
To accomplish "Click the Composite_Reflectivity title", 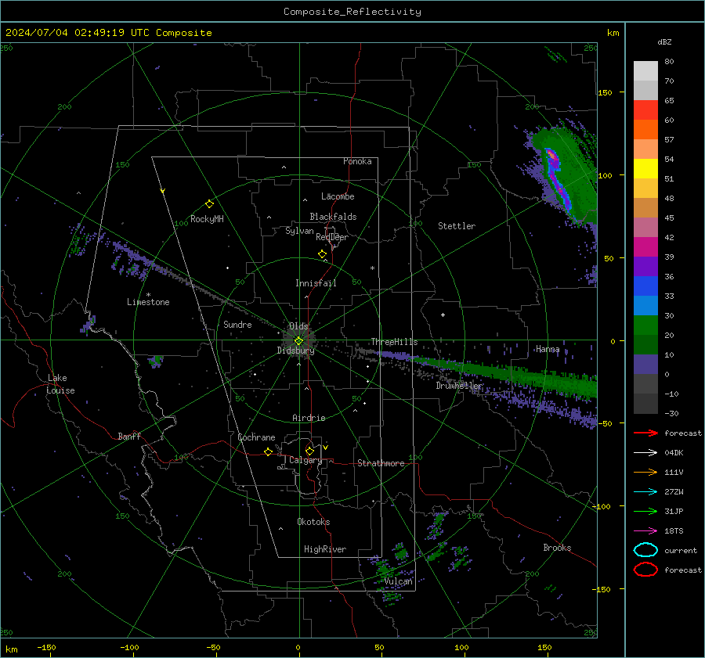I will point(352,12).
